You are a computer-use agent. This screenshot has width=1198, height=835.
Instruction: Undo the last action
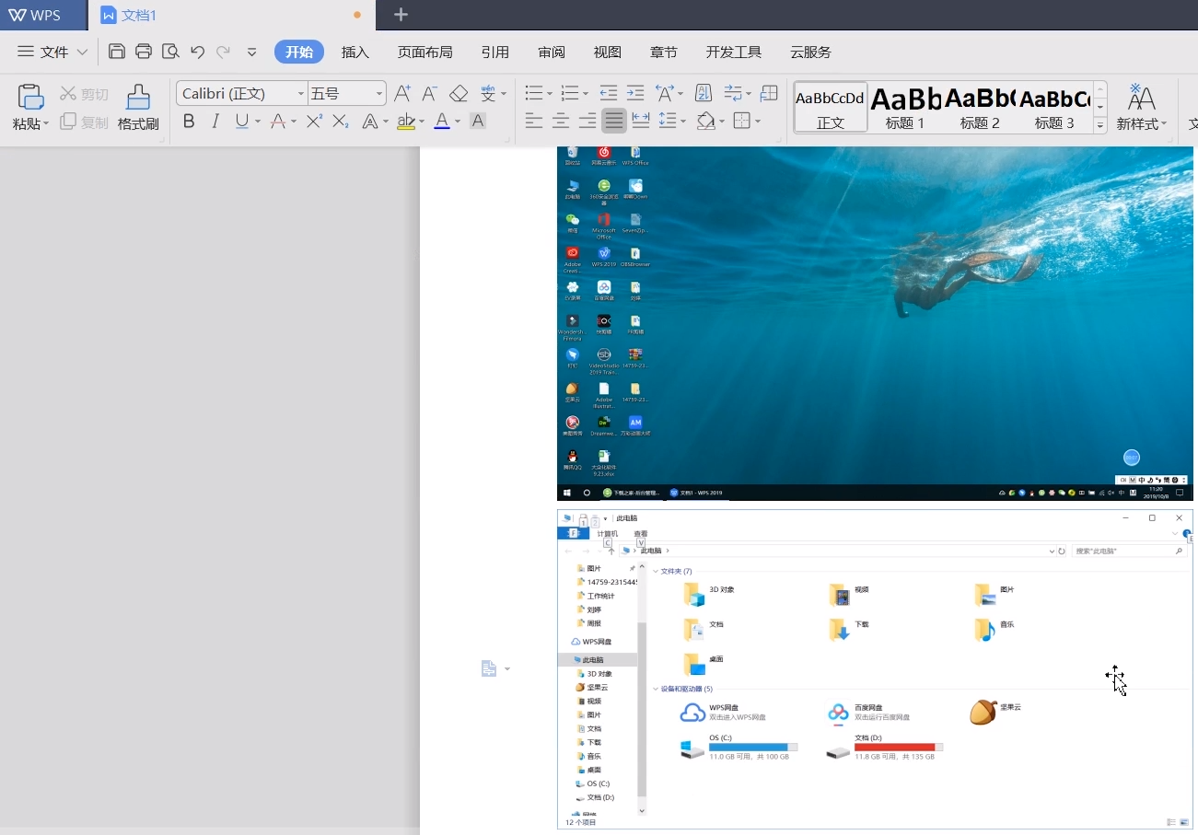(x=197, y=52)
